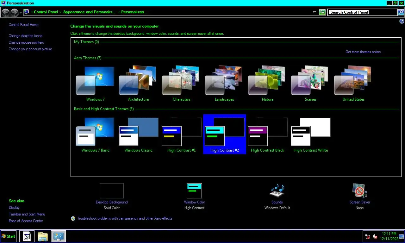
Task: Open dropdown arrow before Control Panel breadcrumb
Action: [x=32, y=12]
